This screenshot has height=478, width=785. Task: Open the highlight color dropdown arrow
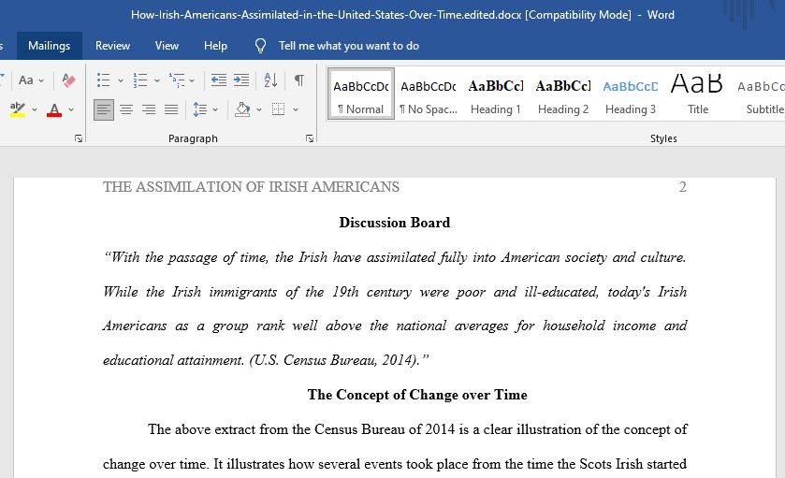pyautogui.click(x=35, y=109)
